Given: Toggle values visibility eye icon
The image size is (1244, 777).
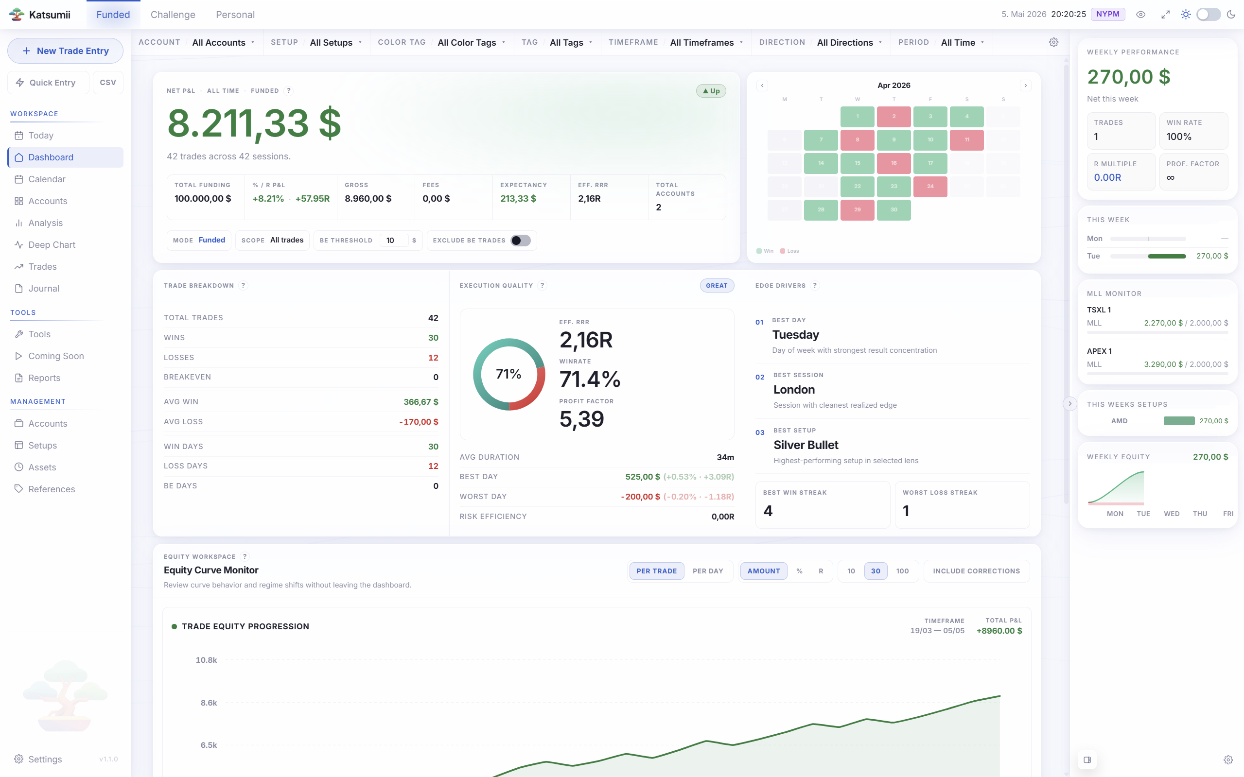Looking at the screenshot, I should pyautogui.click(x=1140, y=15).
